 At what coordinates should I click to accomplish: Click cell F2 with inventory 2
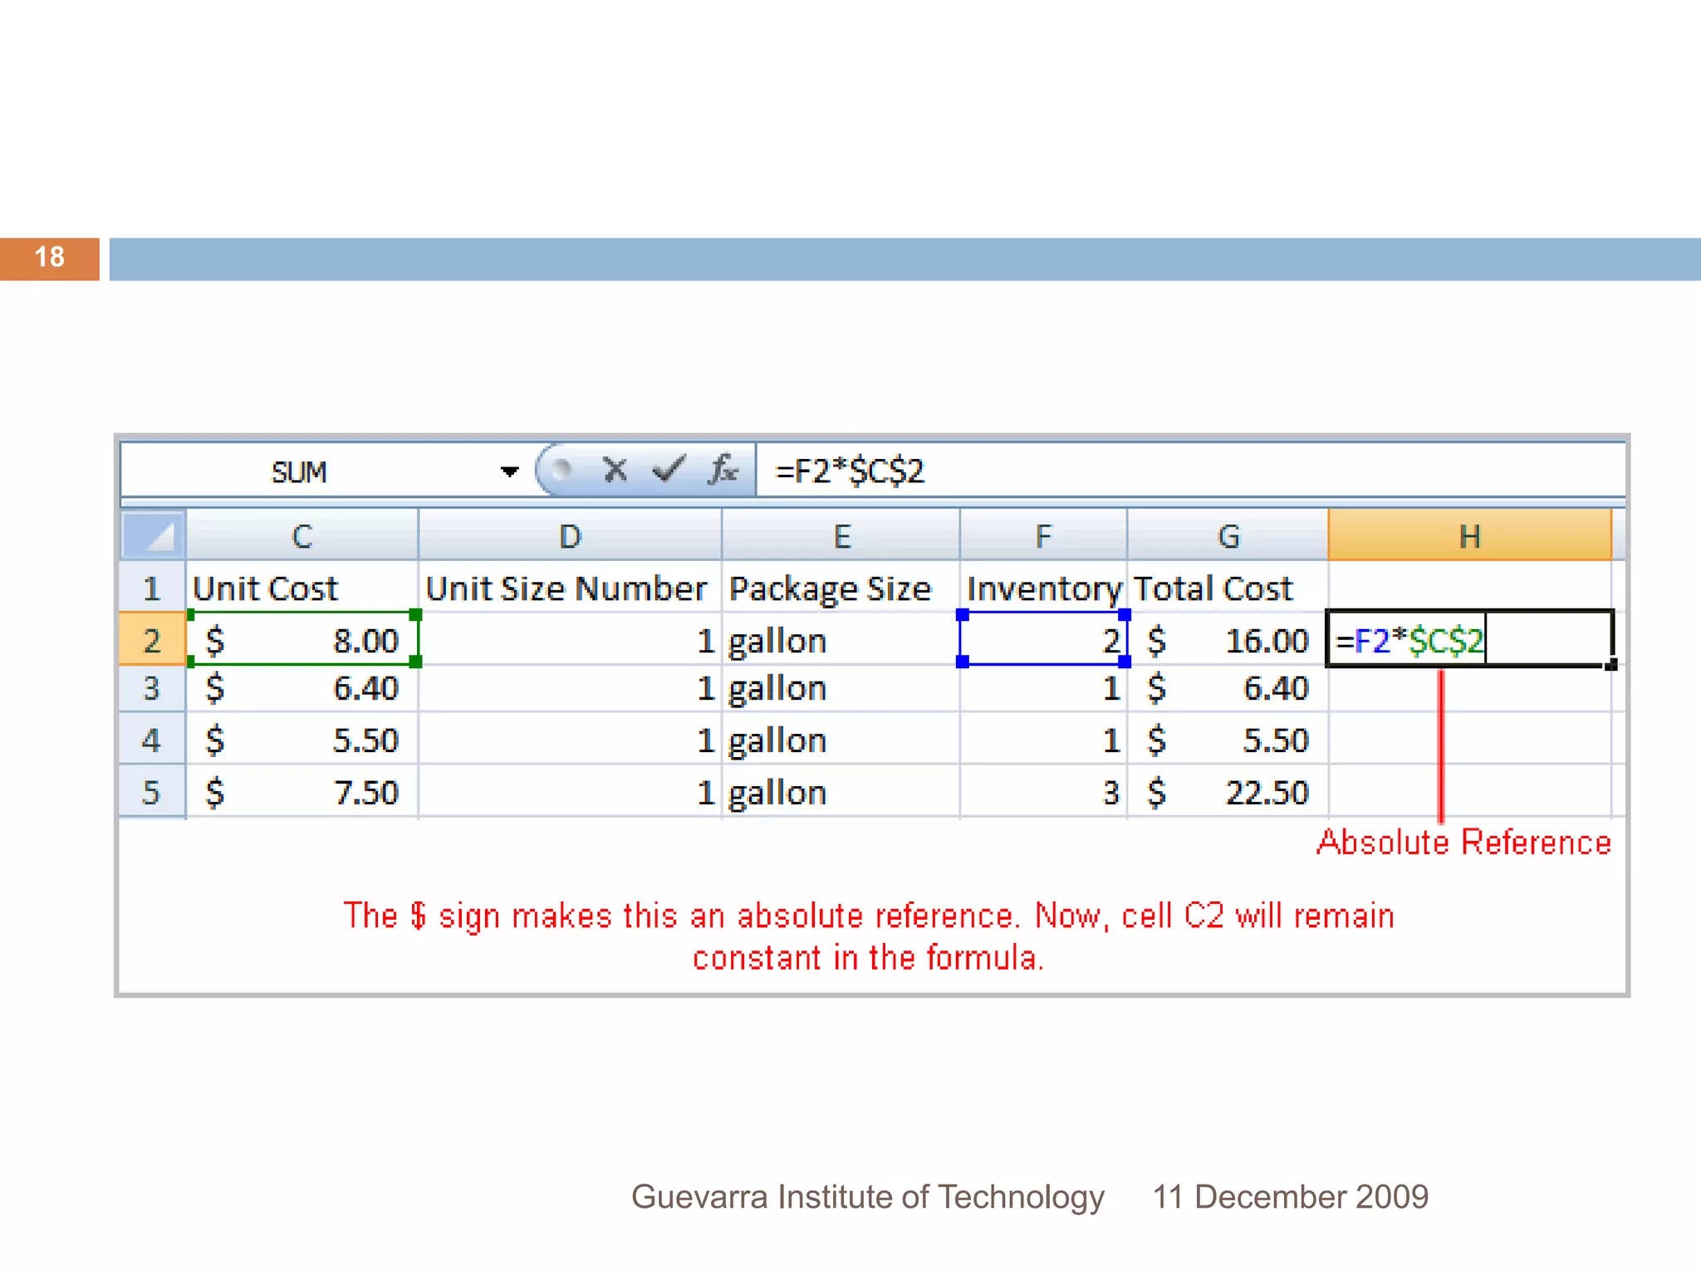coord(1043,640)
